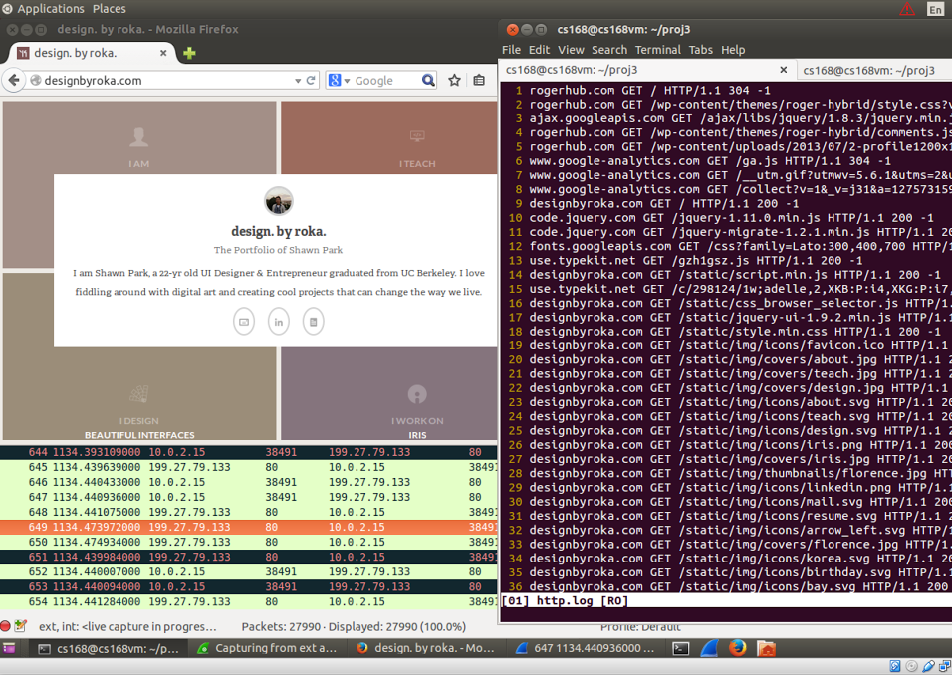
Task: Click the resume icon on the portfolio card
Action: coord(314,322)
